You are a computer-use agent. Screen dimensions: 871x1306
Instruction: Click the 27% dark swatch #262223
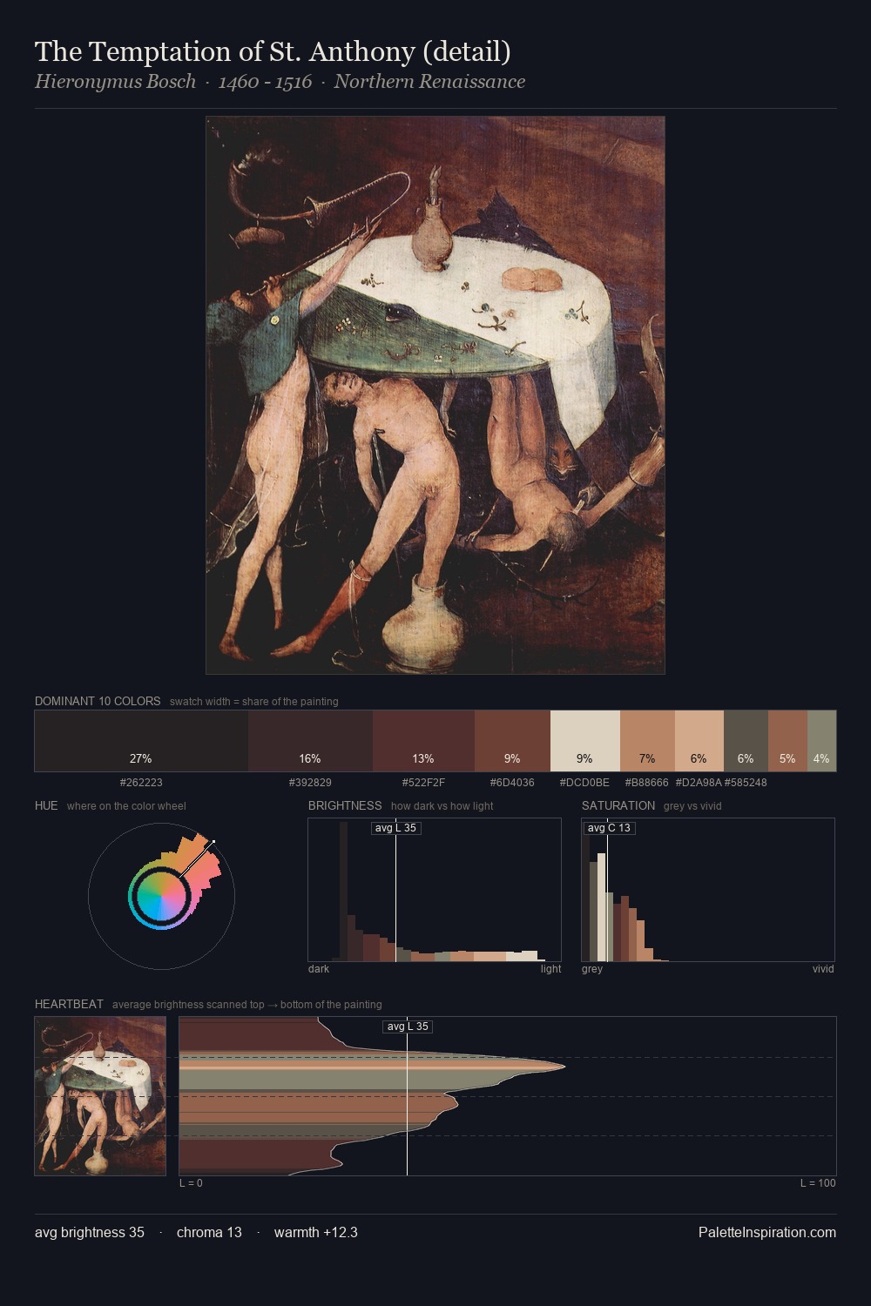pyautogui.click(x=141, y=741)
